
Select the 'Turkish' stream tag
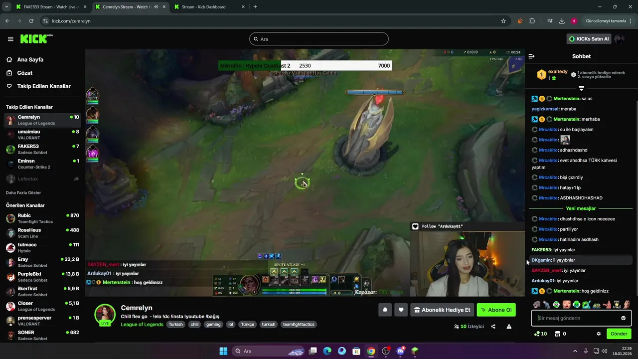tap(175, 324)
